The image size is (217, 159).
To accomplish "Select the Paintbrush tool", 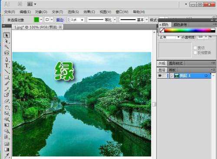I will 7,83.
